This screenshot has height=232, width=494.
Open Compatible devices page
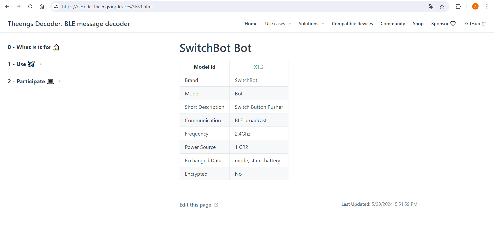352,24
